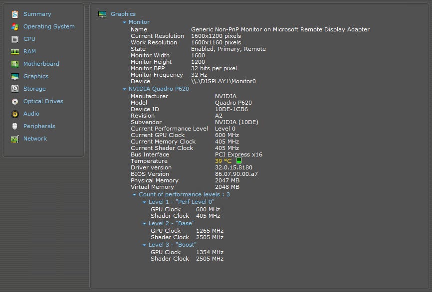Click the Audio speaker icon

14,114
